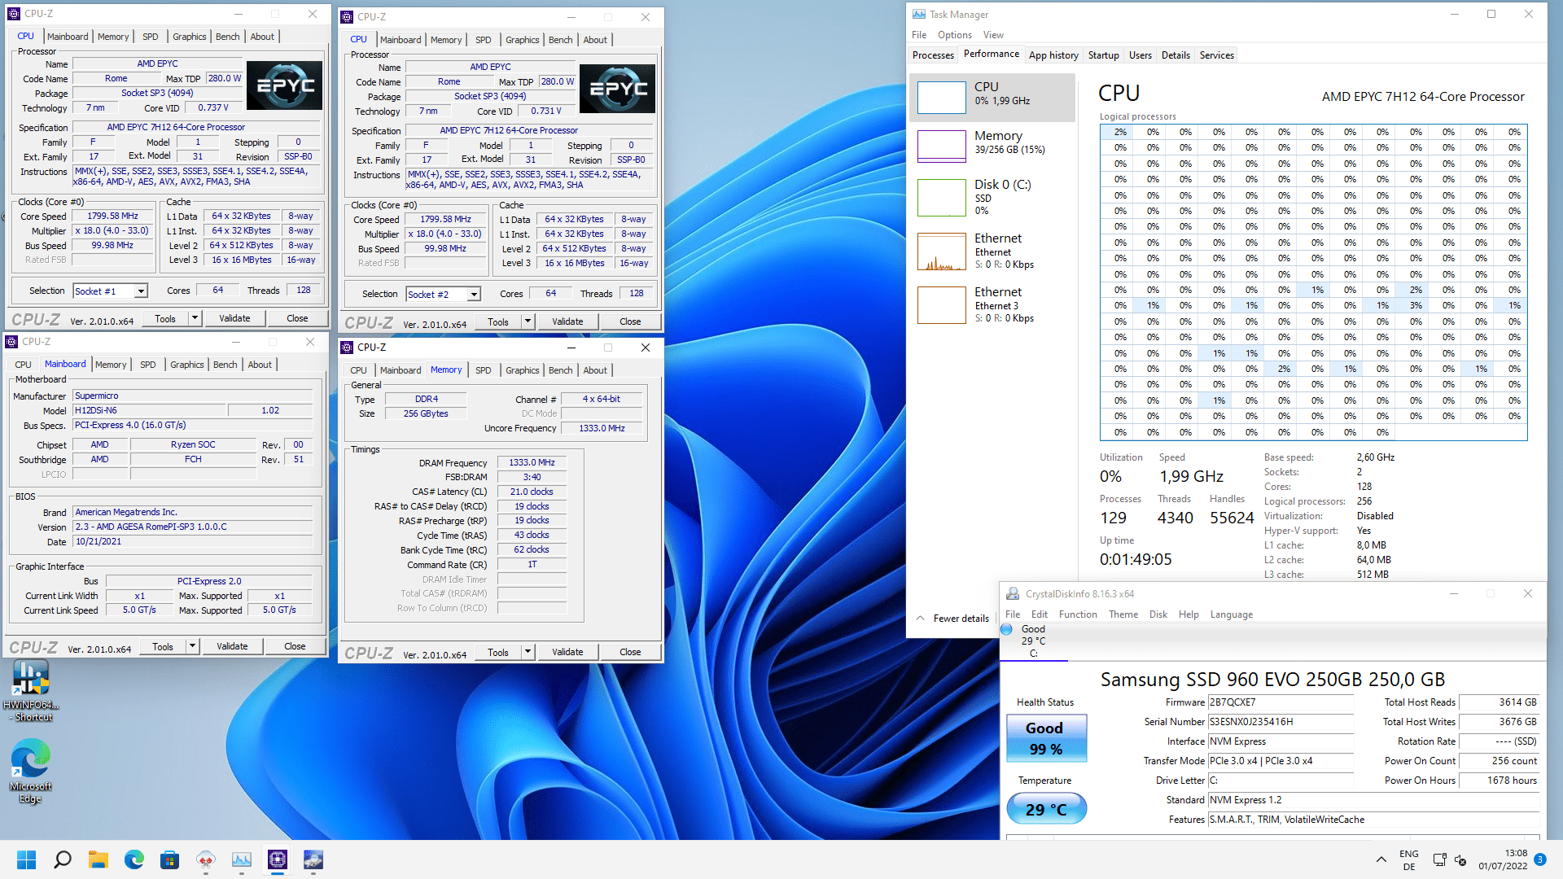This screenshot has width=1563, height=879.
Task: Select Ethernet 3 graph in Task Manager
Action: pyautogui.click(x=942, y=305)
